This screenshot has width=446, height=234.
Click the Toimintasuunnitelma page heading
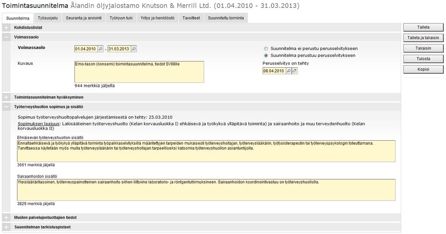[35, 6]
